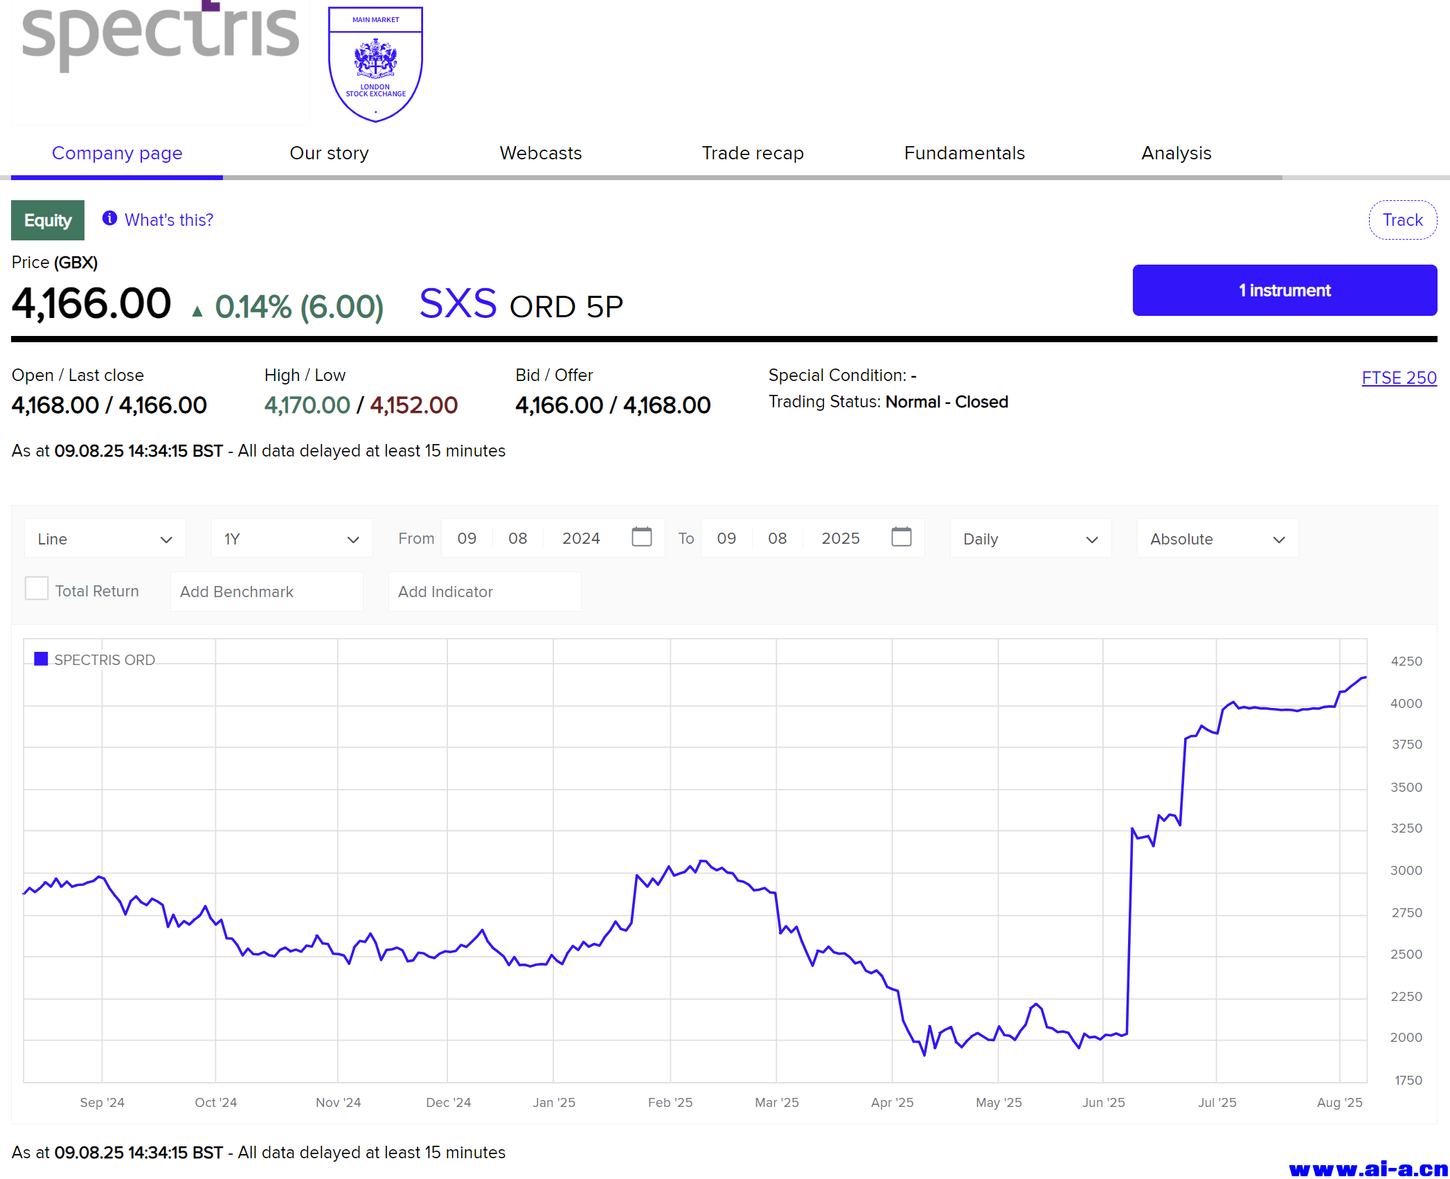
Task: Click the Total Return label text
Action: pyautogui.click(x=97, y=591)
